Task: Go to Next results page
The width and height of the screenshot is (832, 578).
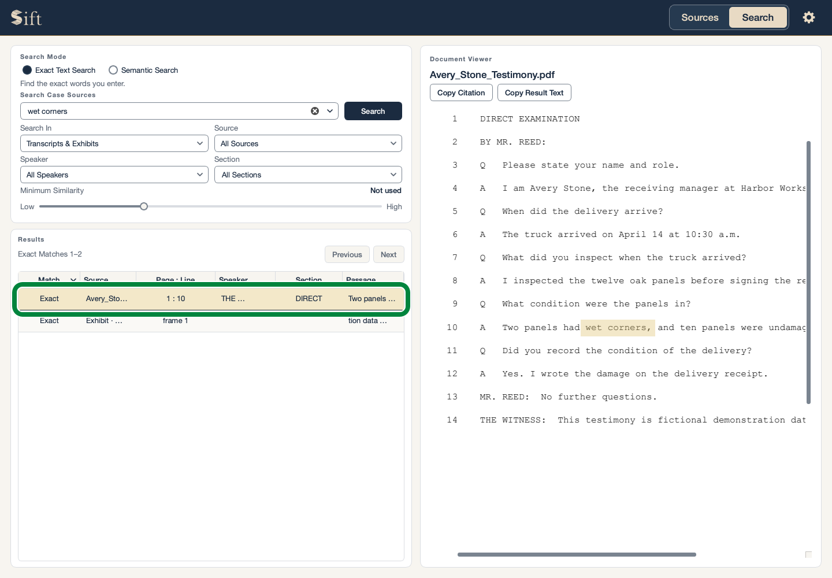Action: click(388, 254)
